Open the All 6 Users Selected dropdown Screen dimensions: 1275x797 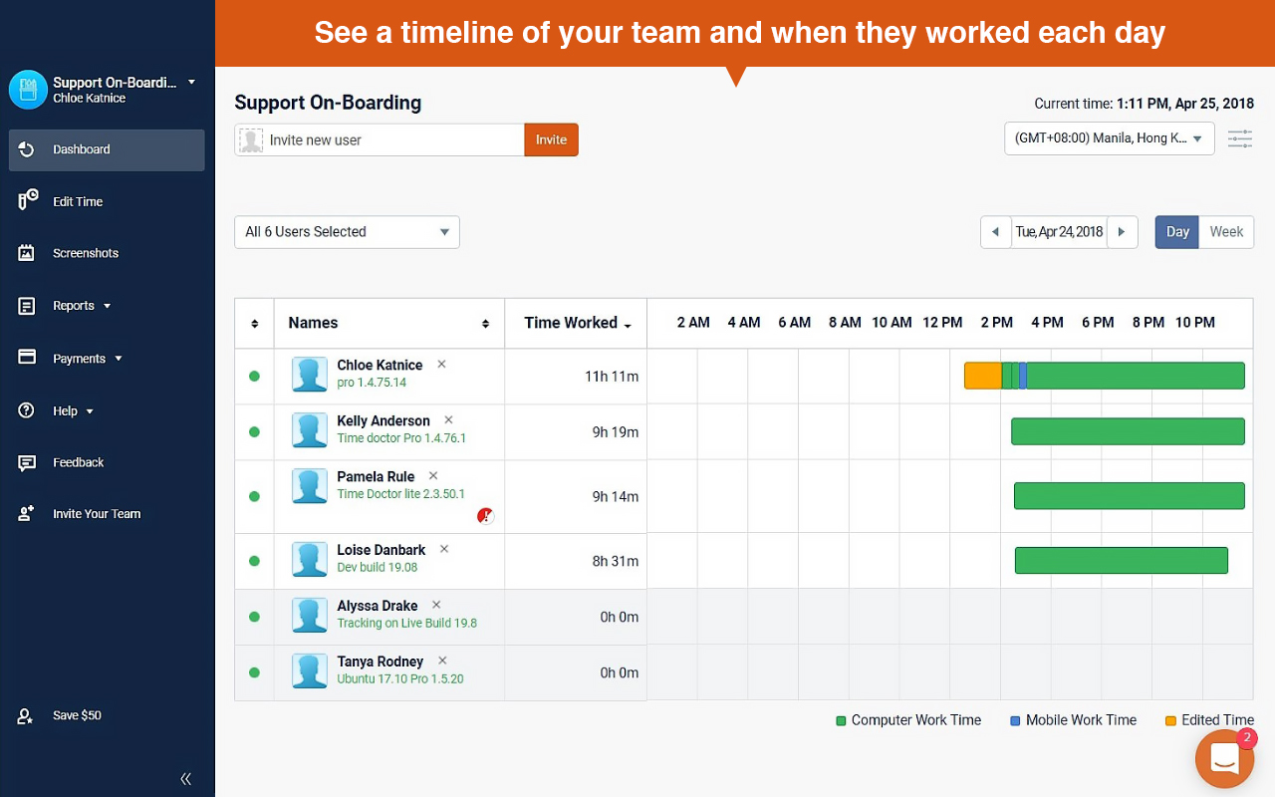tap(346, 231)
